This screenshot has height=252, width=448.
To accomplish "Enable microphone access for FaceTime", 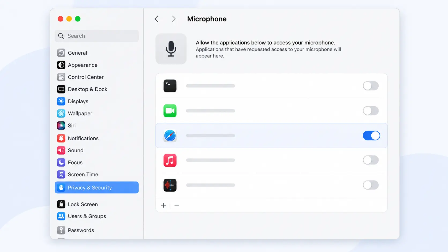I will (x=371, y=111).
